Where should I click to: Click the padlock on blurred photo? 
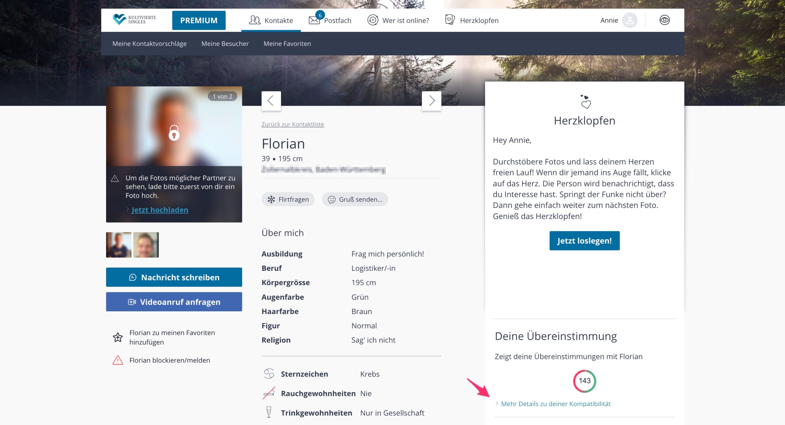[x=174, y=133]
